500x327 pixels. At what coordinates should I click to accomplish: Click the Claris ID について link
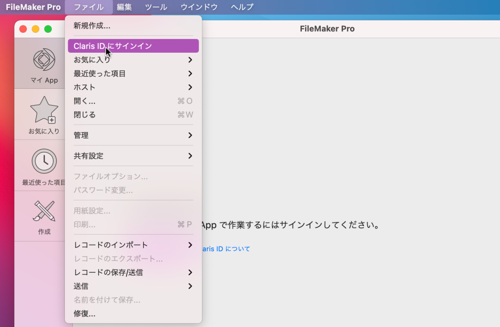click(x=229, y=248)
